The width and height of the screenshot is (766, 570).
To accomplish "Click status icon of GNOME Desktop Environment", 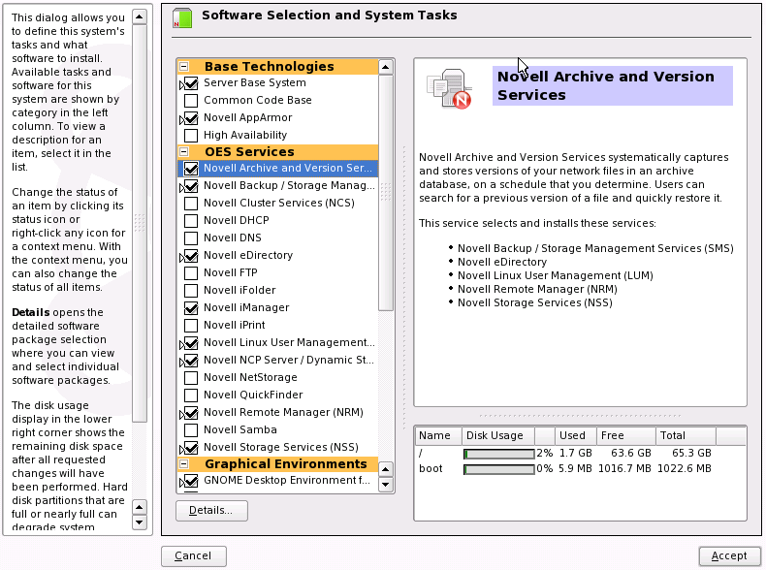I will [x=191, y=481].
